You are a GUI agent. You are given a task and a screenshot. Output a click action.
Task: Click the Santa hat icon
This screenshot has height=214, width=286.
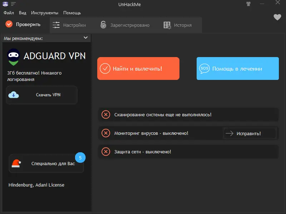coord(16,163)
